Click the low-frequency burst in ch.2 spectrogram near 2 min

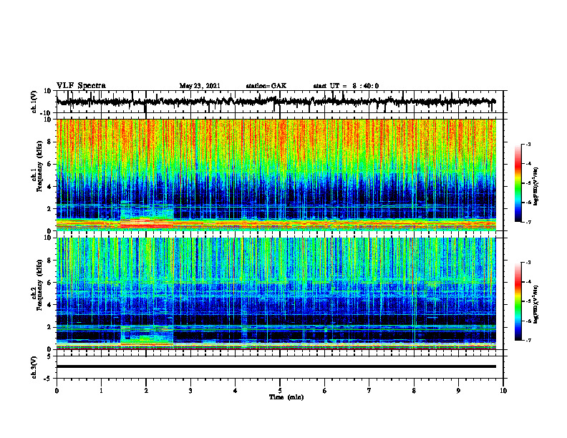pyautogui.click(x=147, y=336)
